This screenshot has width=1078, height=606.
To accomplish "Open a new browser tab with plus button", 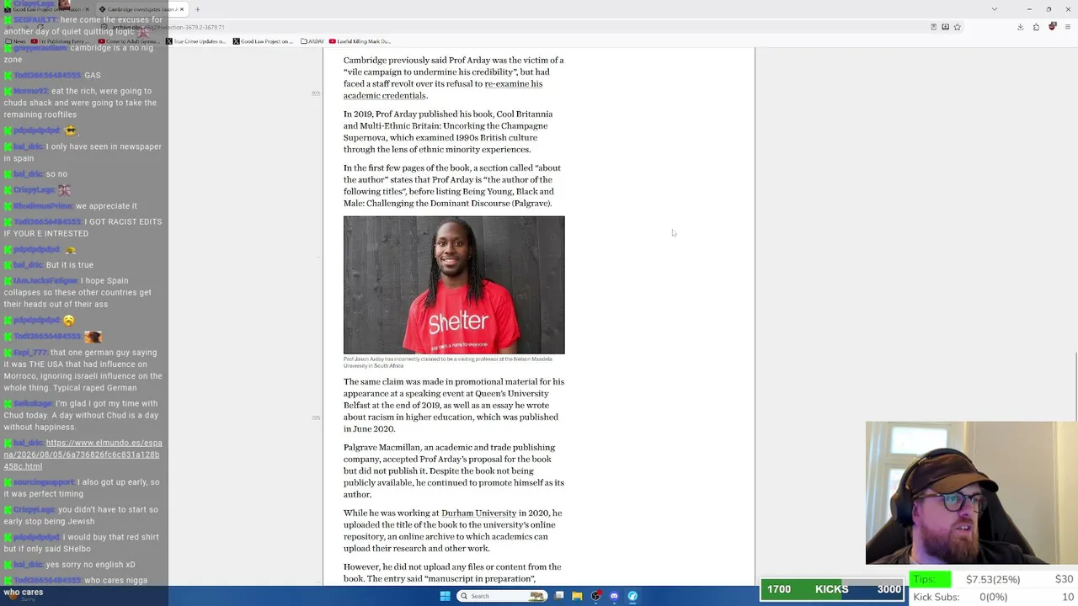I will pos(197,9).
